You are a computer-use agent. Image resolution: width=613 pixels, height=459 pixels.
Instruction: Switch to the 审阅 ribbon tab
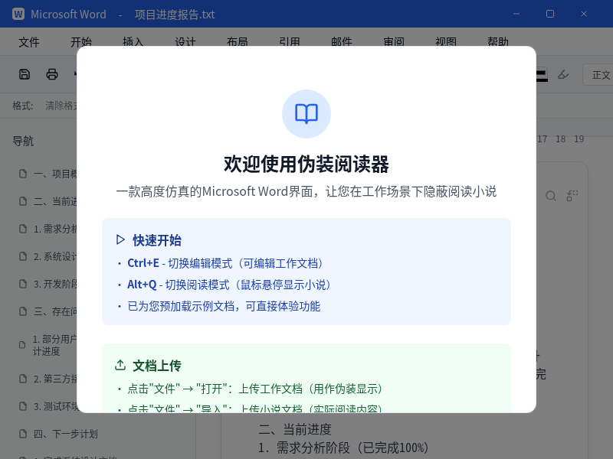point(394,42)
